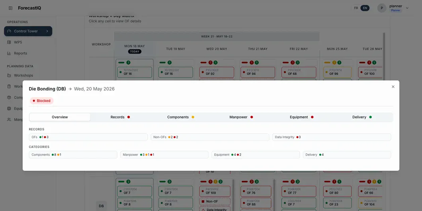Click the OFs records summary card
The height and width of the screenshot is (211, 422).
click(x=88, y=137)
